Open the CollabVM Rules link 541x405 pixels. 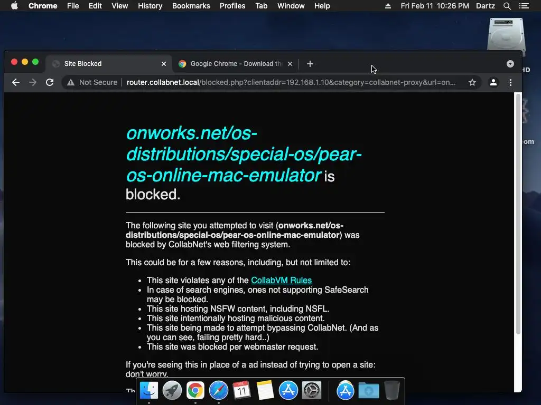tap(281, 281)
